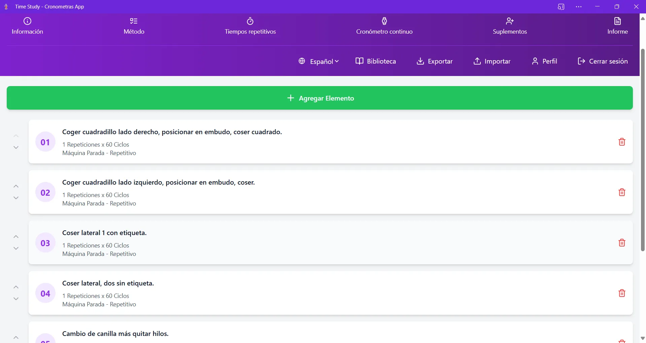Move element 03 up with chevron
The height and width of the screenshot is (343, 646).
pos(16,237)
